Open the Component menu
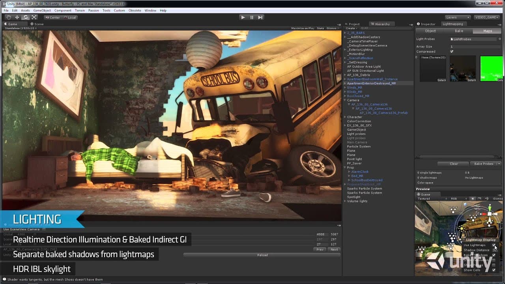 63,11
